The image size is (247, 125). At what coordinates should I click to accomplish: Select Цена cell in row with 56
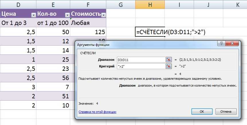[18, 78]
